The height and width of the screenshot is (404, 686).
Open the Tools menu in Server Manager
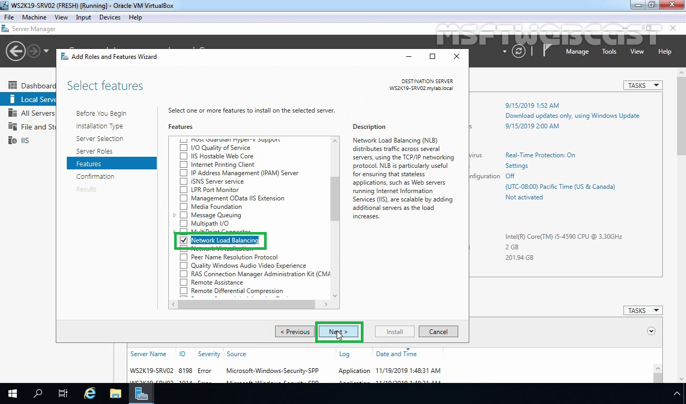[609, 51]
